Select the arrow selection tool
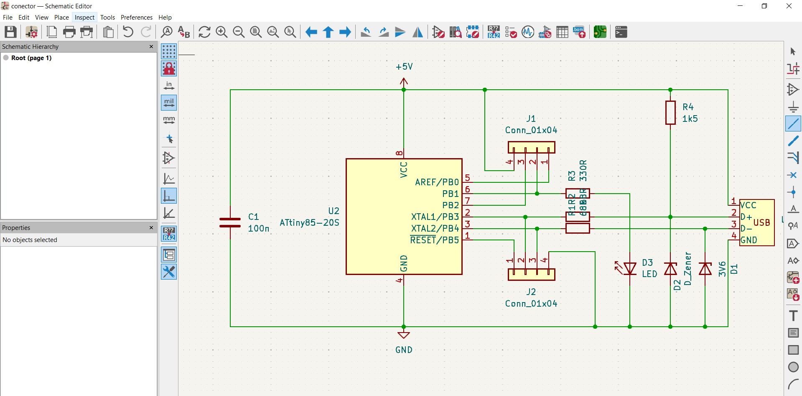The height and width of the screenshot is (396, 802). click(x=793, y=51)
